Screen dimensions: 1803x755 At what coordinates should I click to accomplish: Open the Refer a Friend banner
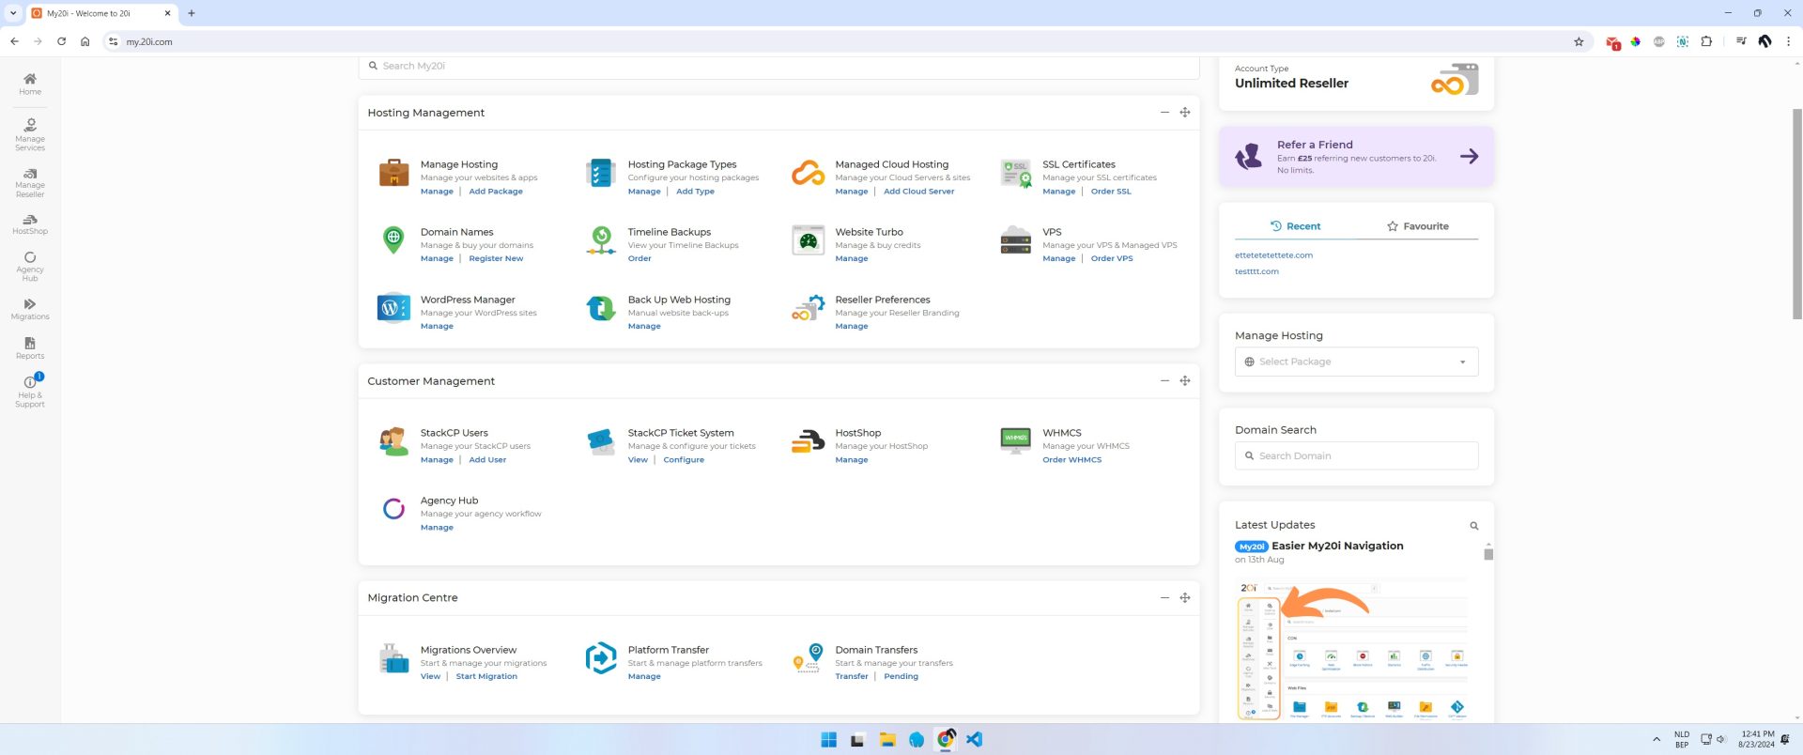[1356, 157]
